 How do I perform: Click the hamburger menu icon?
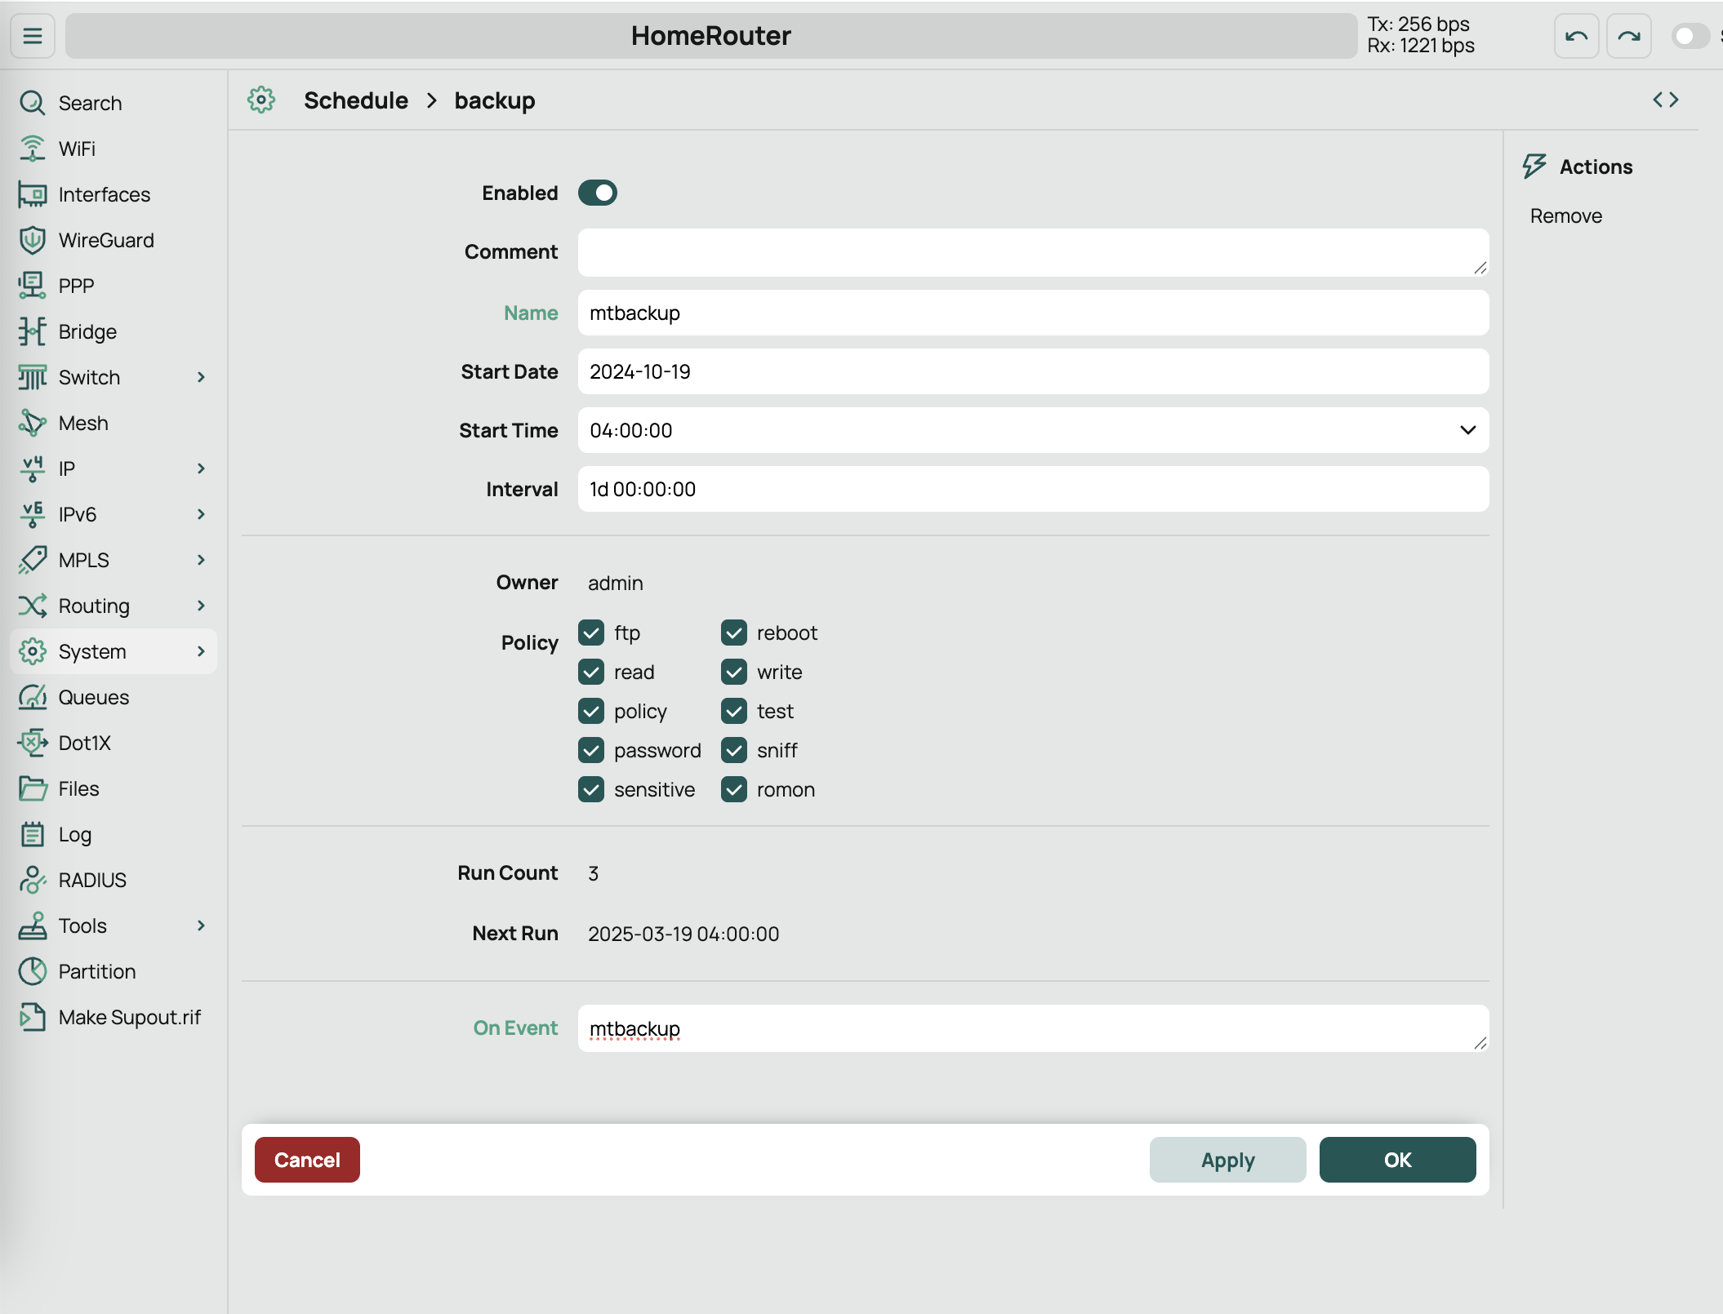pos(33,36)
